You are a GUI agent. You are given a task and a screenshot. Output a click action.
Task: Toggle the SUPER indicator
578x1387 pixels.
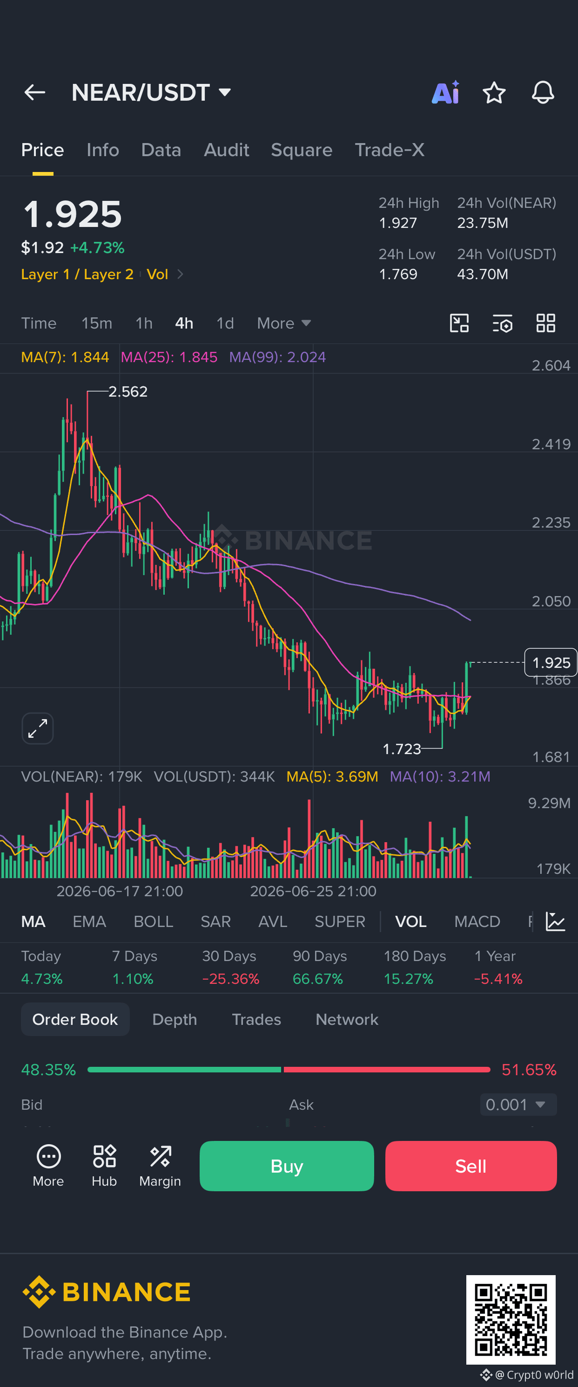click(x=340, y=922)
